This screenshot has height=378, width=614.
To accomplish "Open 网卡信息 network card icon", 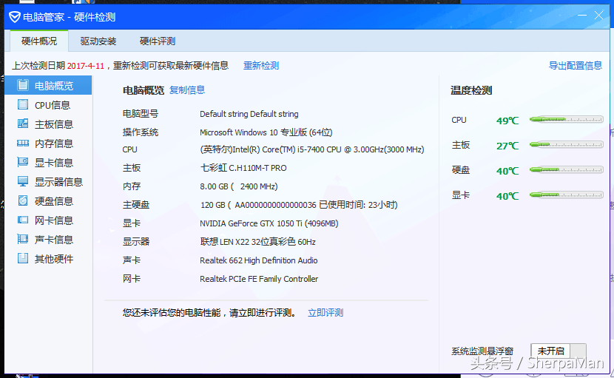I will coord(23,220).
